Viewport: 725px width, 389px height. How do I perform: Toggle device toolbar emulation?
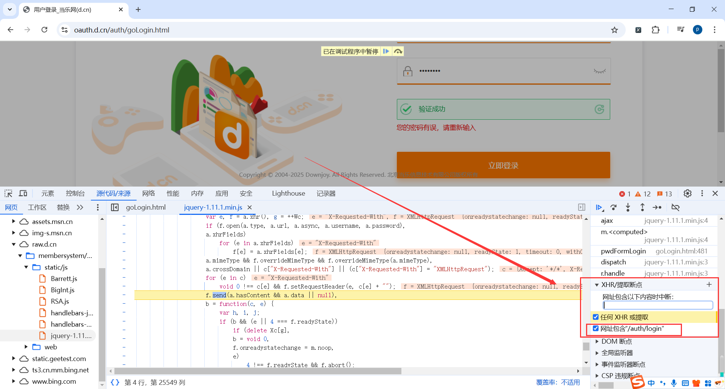[x=23, y=194]
